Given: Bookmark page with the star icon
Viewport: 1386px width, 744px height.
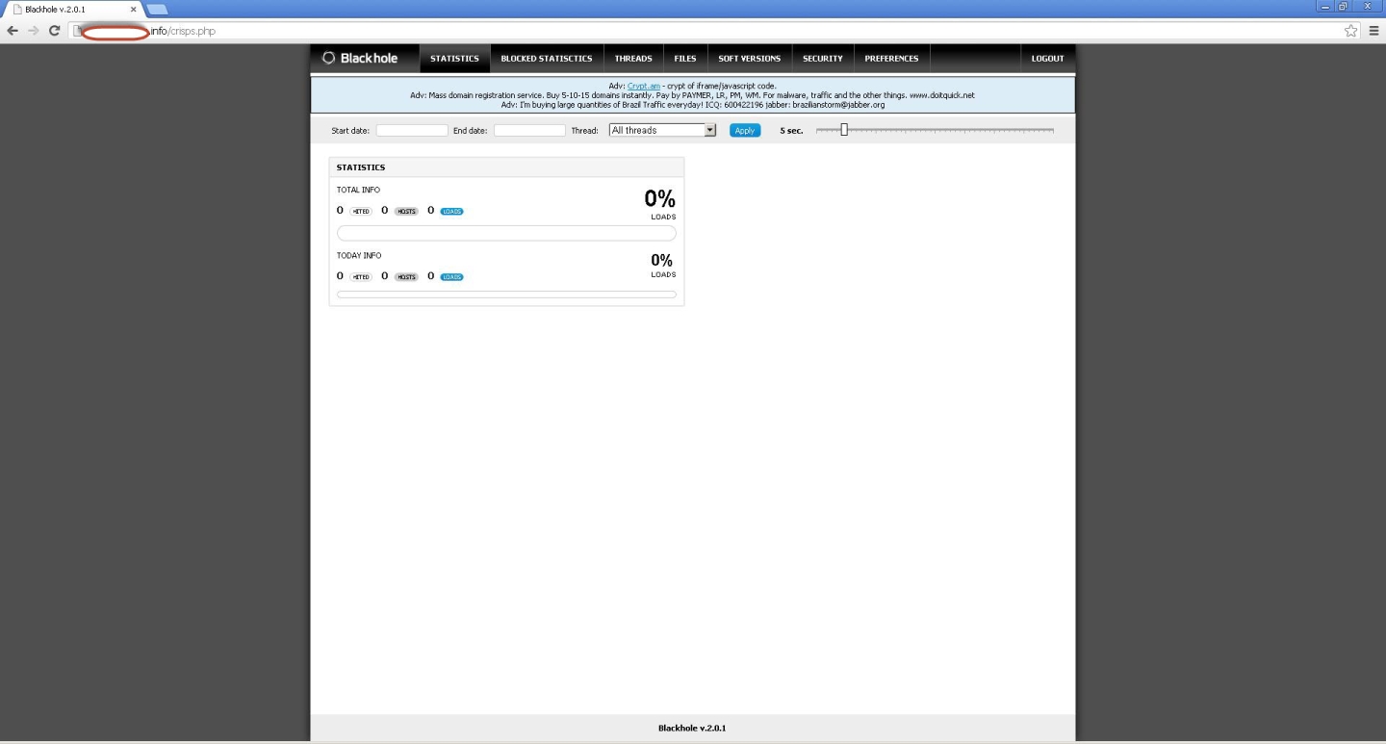Looking at the screenshot, I should (x=1351, y=31).
